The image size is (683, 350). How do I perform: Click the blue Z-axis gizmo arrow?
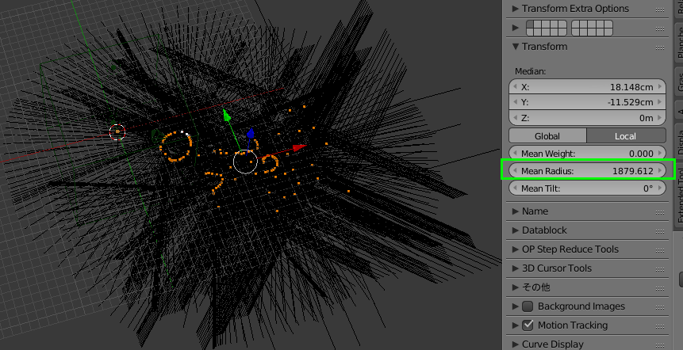click(x=251, y=134)
